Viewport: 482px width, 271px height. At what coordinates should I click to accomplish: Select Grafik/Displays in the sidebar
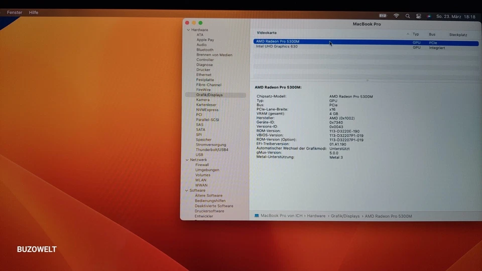(x=215, y=95)
